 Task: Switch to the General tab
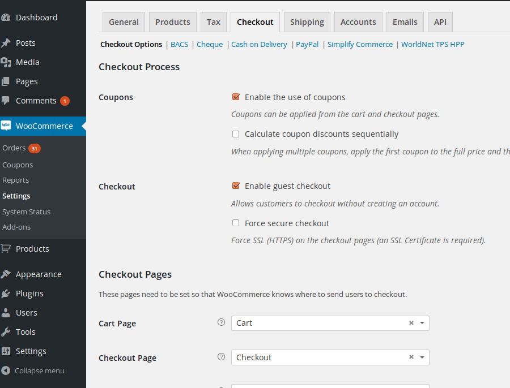tap(124, 22)
